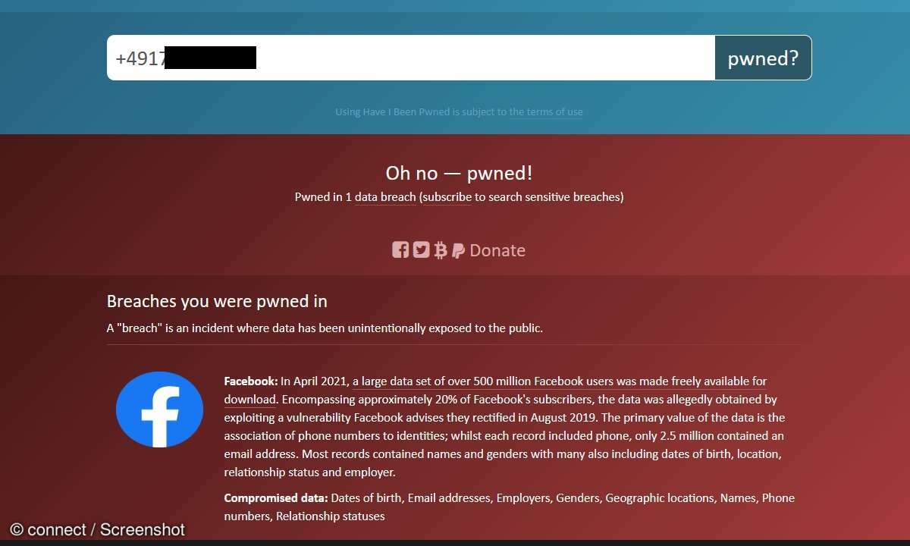Screen dimensions: 910x546
Task: Click the large round Facebook breach logo
Action: tap(159, 409)
